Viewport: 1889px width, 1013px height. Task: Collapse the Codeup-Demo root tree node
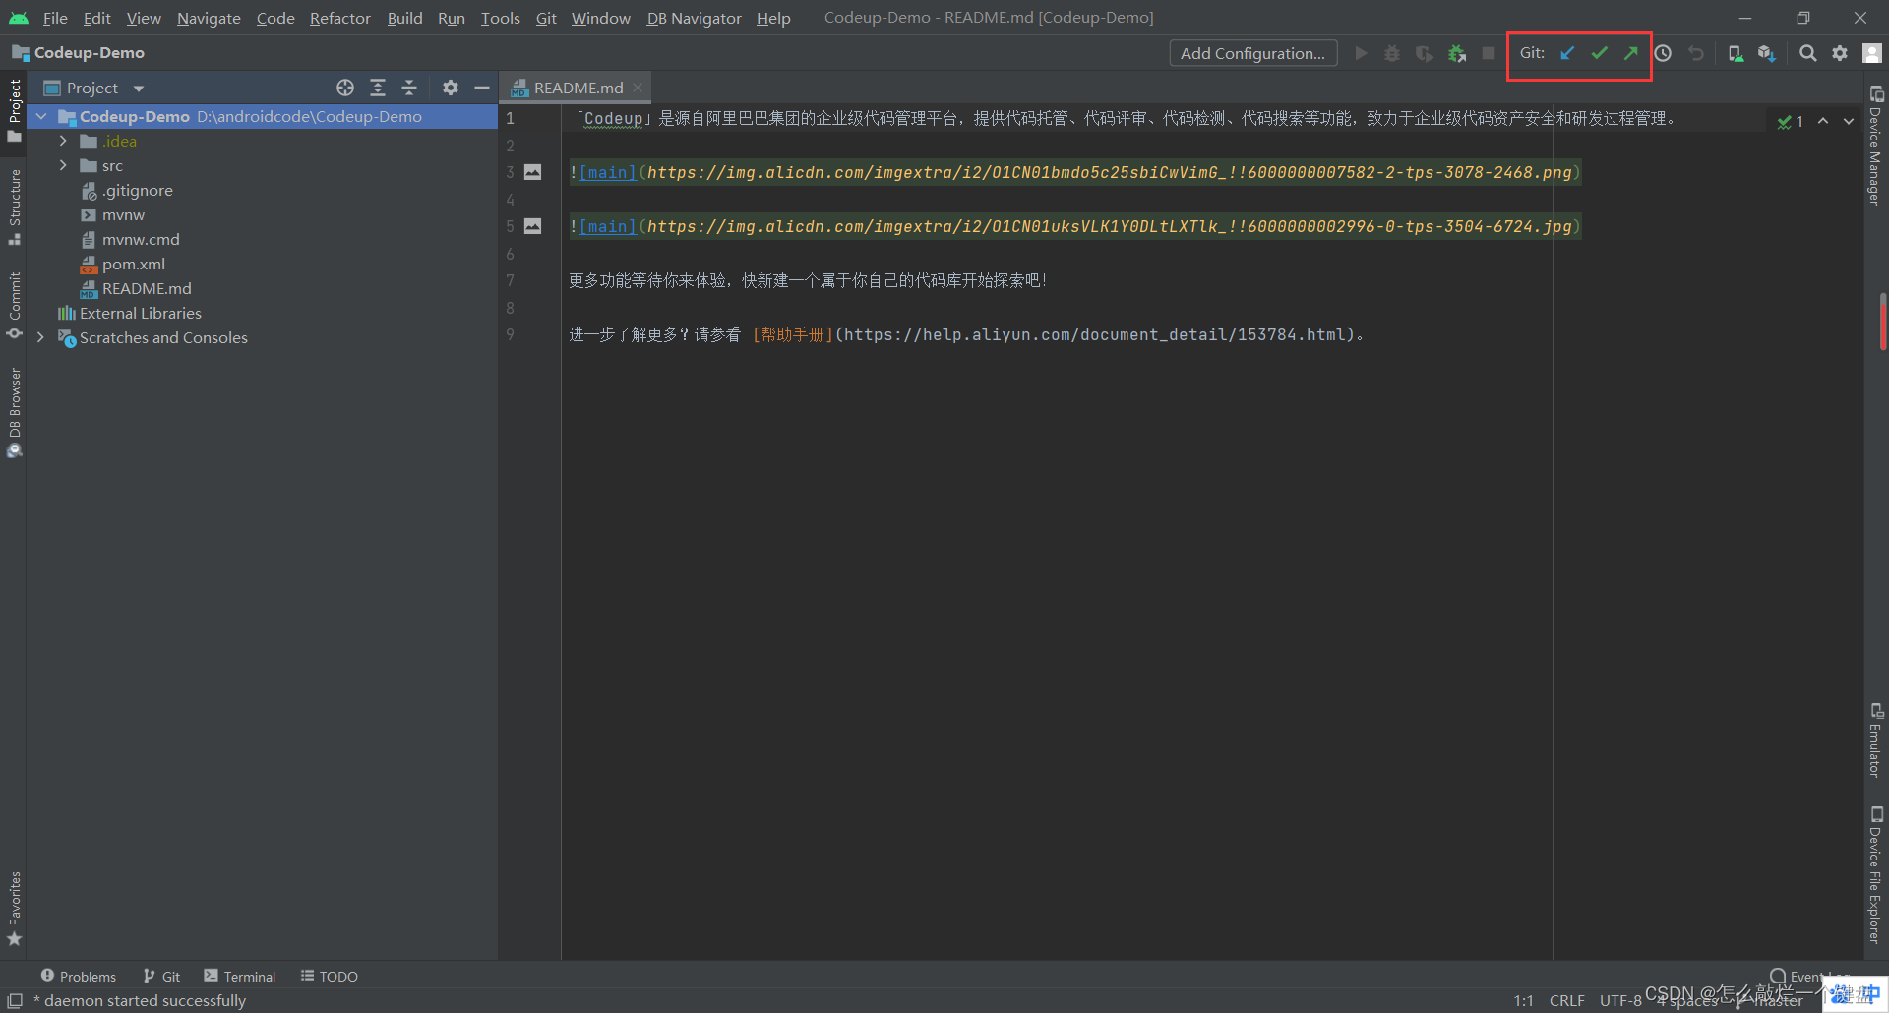click(x=41, y=116)
